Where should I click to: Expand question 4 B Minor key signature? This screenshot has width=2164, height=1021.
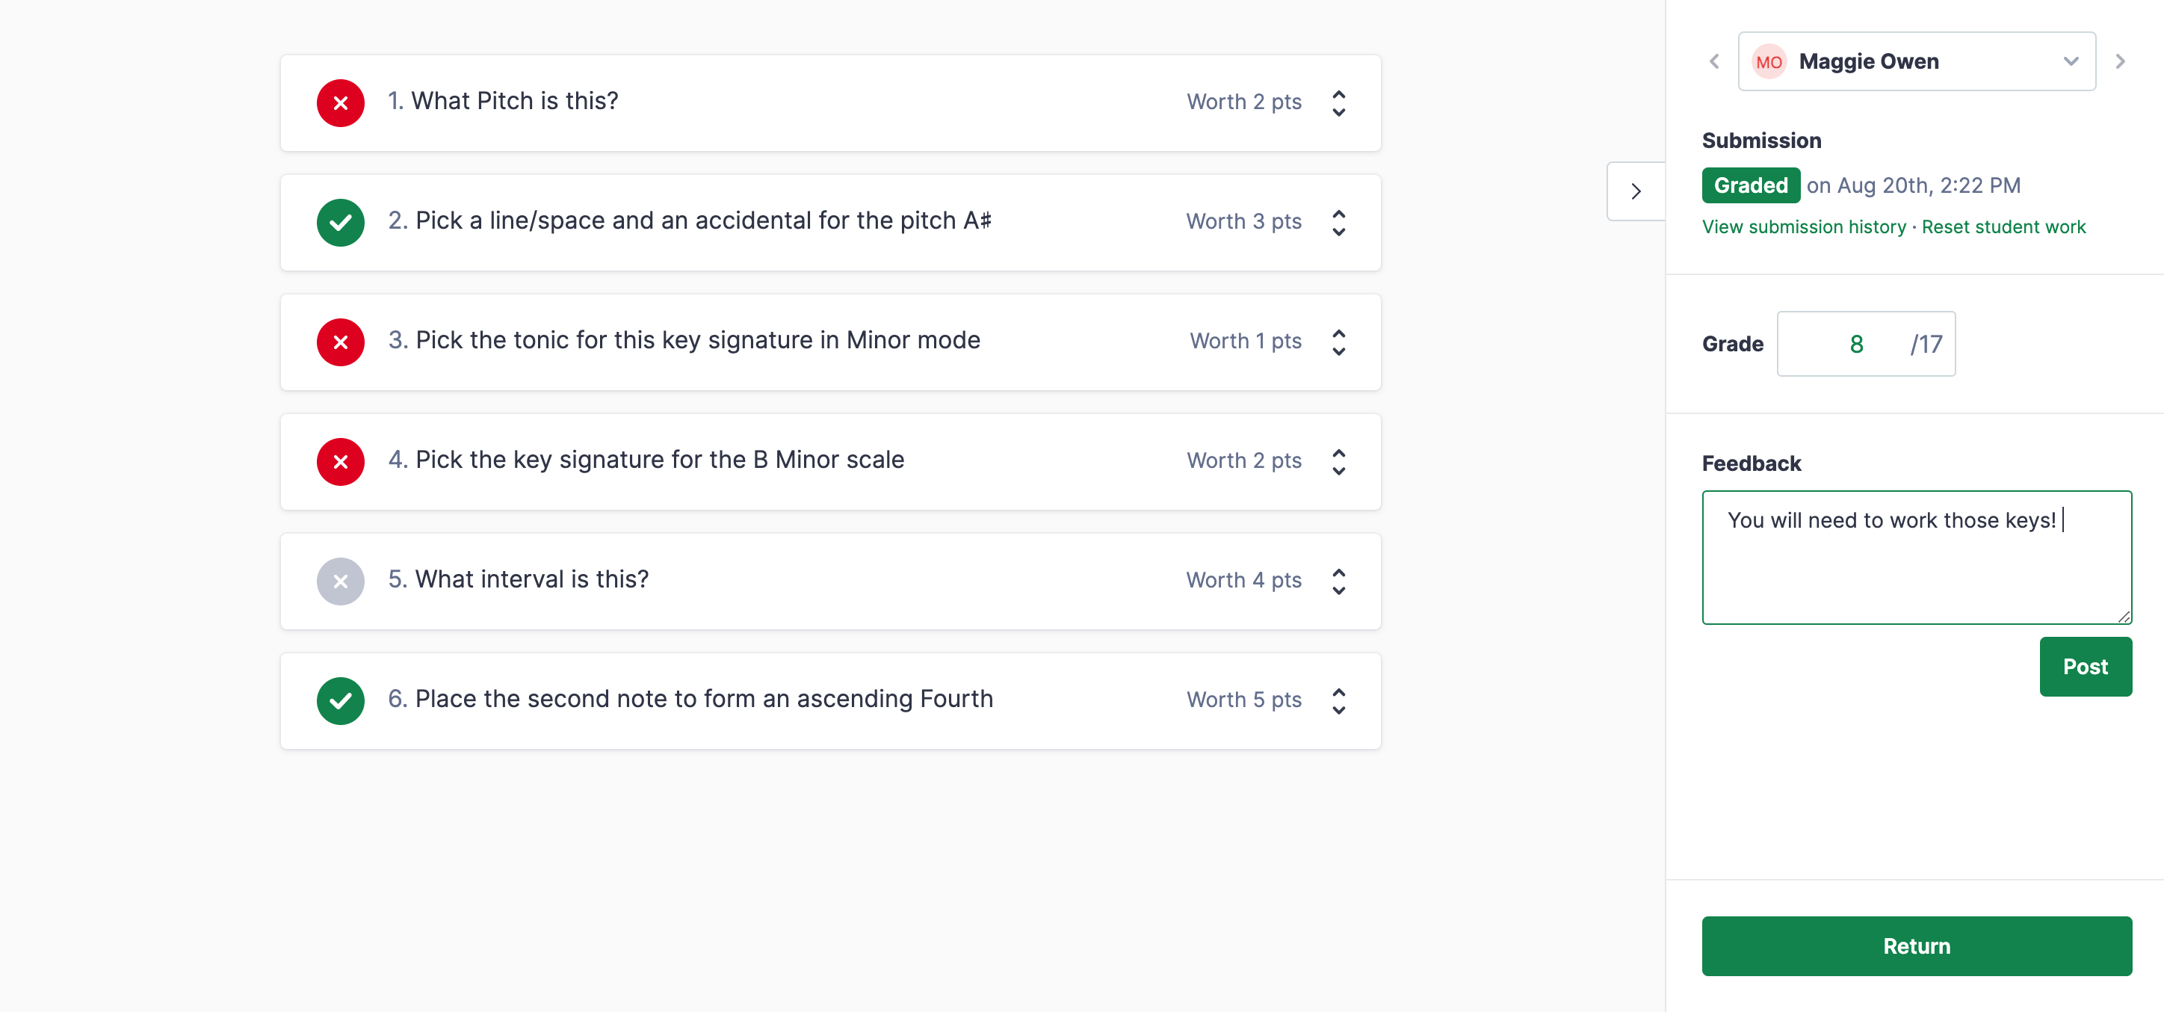click(1338, 461)
